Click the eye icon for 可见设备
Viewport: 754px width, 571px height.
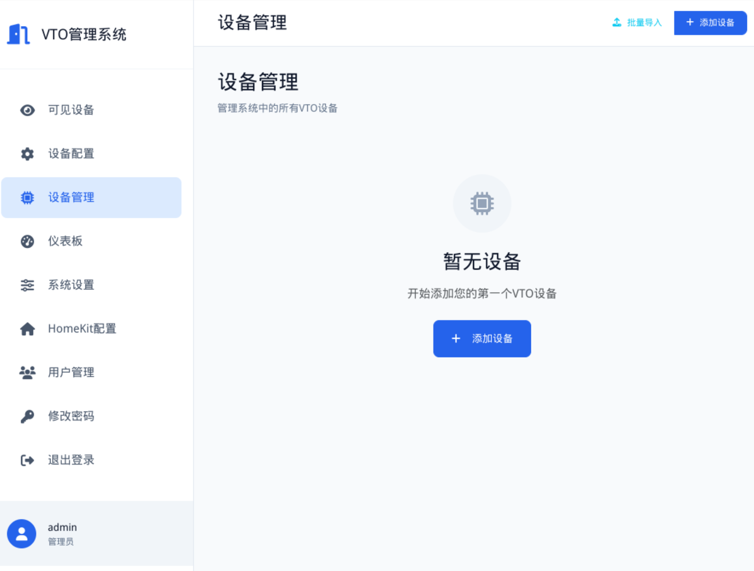[x=27, y=110]
